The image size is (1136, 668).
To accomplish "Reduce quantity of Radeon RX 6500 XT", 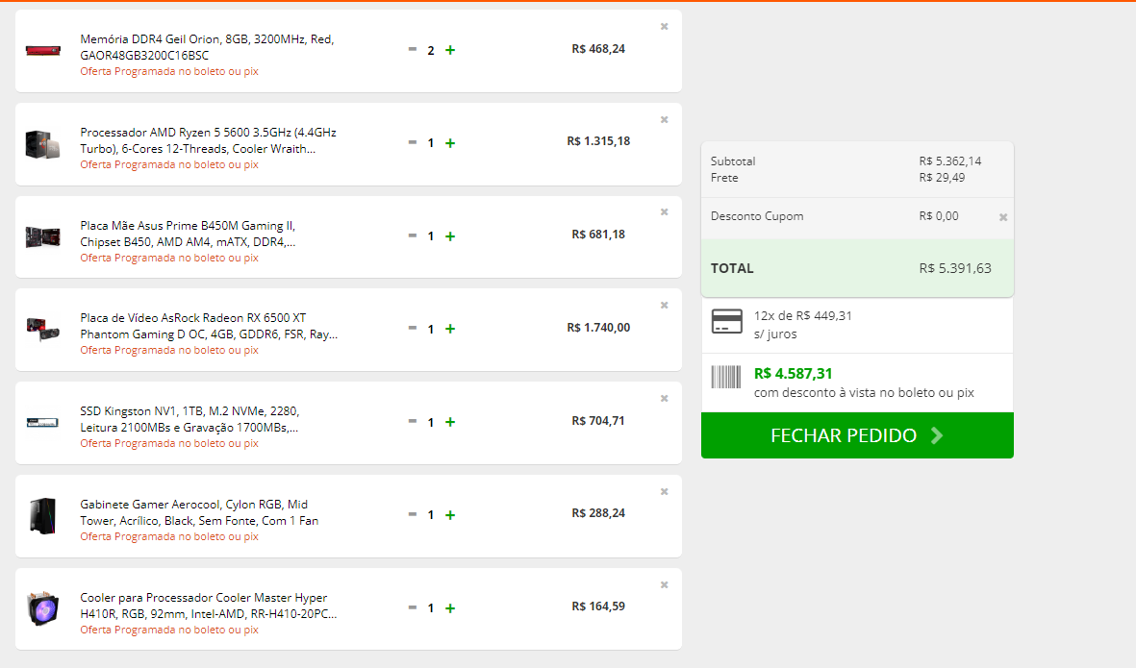I will [x=413, y=328].
